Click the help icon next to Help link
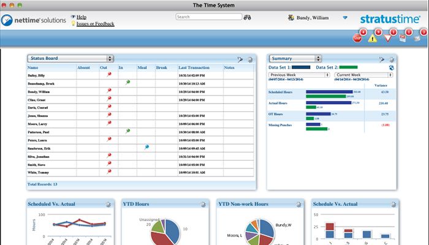Image resolution: width=429 pixels, height=245 pixels. (73, 17)
